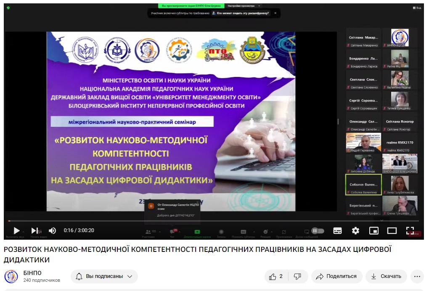The width and height of the screenshot is (429, 291).
Task: Select the realme RMX2170 participant tile
Action: pyautogui.click(x=400, y=143)
